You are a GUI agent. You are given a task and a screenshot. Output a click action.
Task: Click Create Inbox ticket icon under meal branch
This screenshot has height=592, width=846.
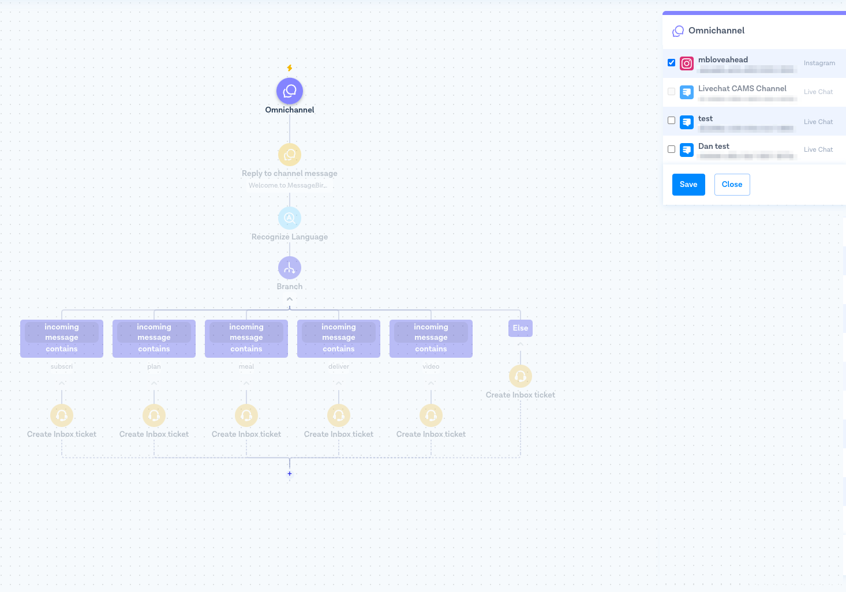[246, 415]
